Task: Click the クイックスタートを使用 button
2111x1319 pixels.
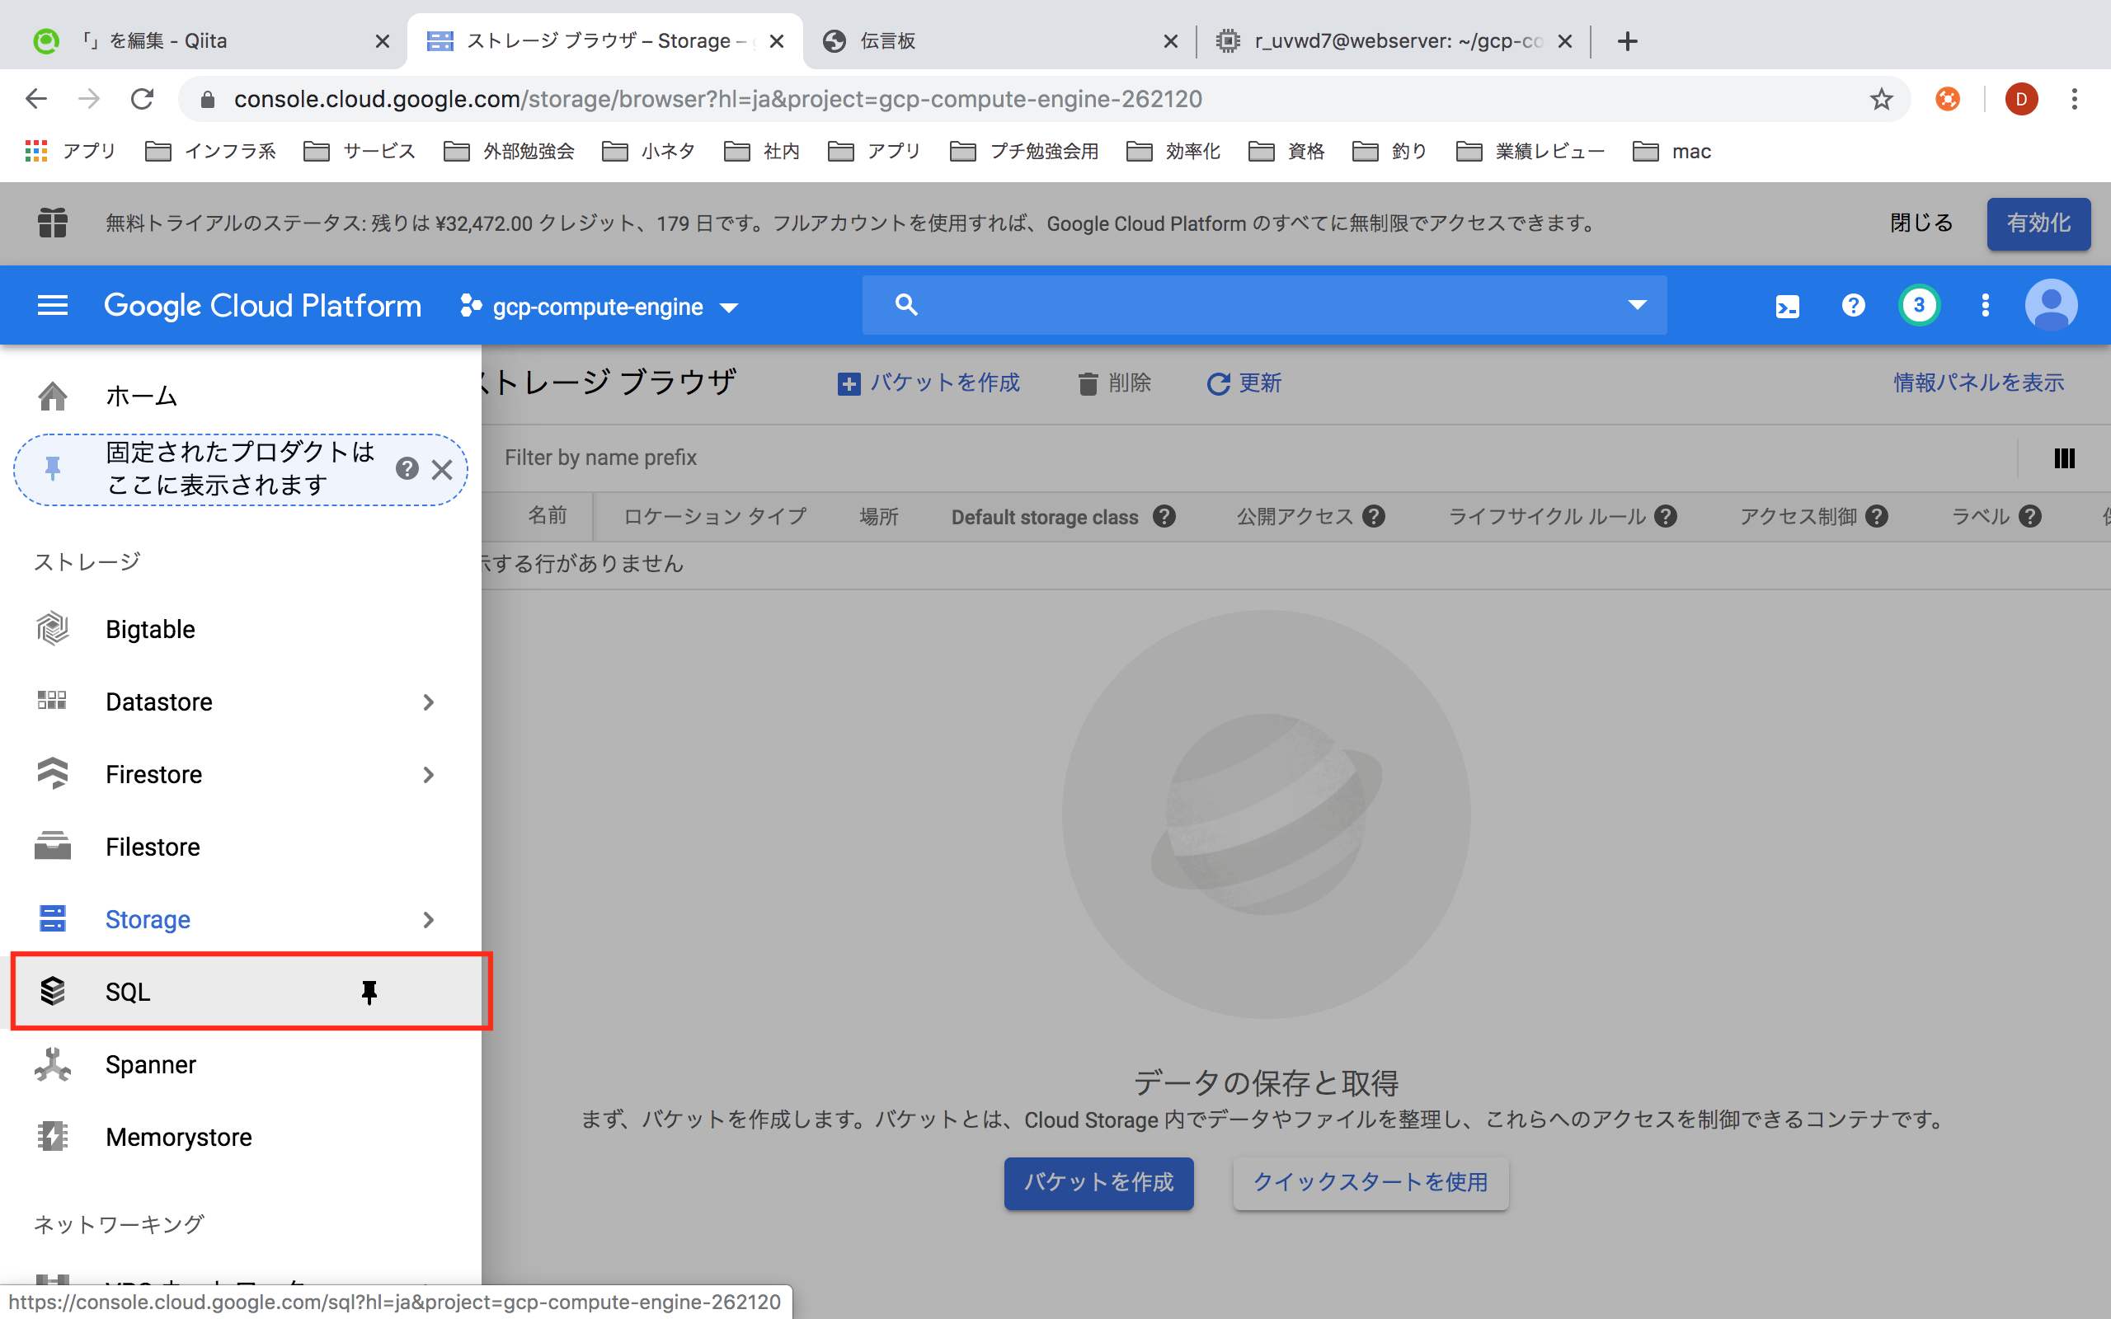Action: [x=1371, y=1183]
